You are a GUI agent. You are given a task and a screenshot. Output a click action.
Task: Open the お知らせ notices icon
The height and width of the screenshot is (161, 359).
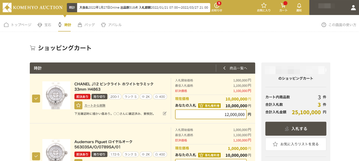(217, 7)
